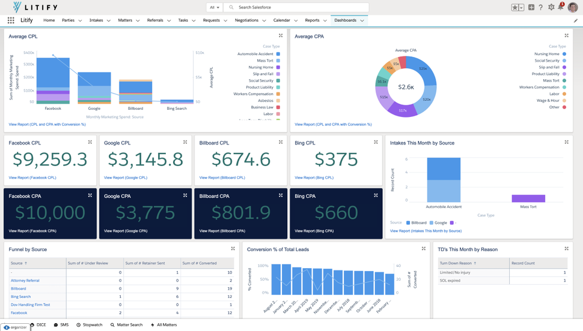Open DICE utility bar item

(x=38, y=324)
